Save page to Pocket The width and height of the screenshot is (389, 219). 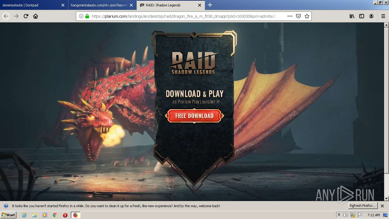tap(298, 16)
